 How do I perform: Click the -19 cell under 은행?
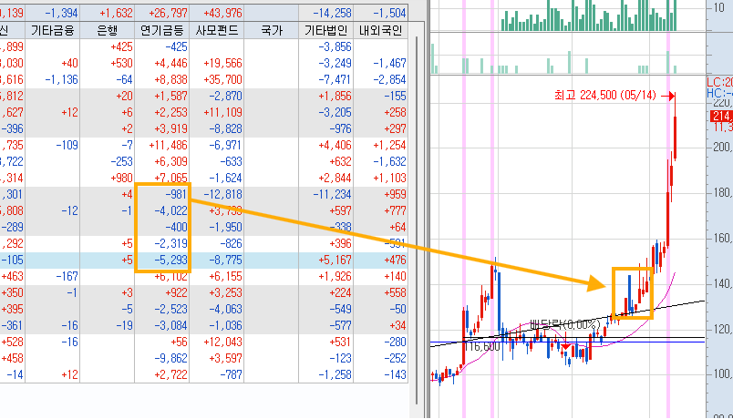124,325
